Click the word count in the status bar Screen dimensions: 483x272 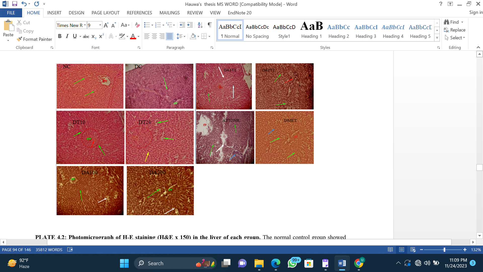(49, 250)
